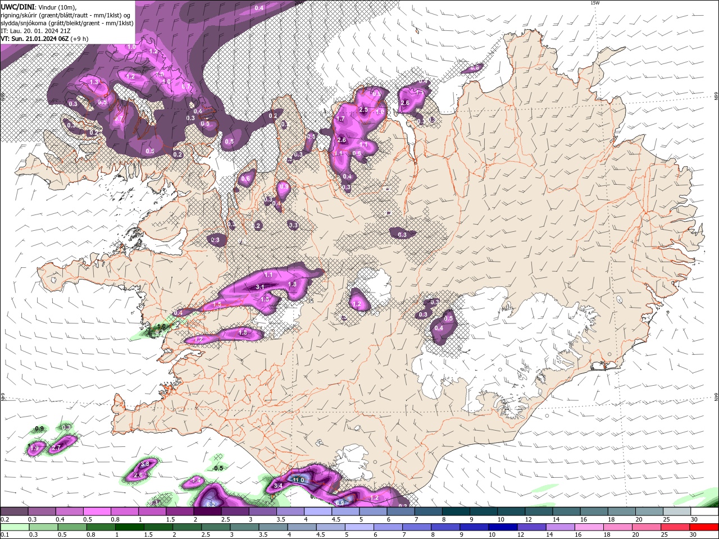The image size is (719, 539).
Task: Click lower legend swatch between 25 and 30
Action: coord(675,527)
